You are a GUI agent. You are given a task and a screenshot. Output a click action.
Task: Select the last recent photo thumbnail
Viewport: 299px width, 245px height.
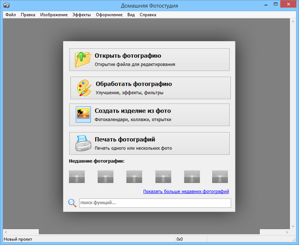tap(220, 176)
